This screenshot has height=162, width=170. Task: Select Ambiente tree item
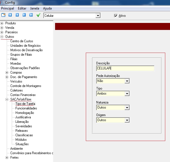click(x=16, y=149)
